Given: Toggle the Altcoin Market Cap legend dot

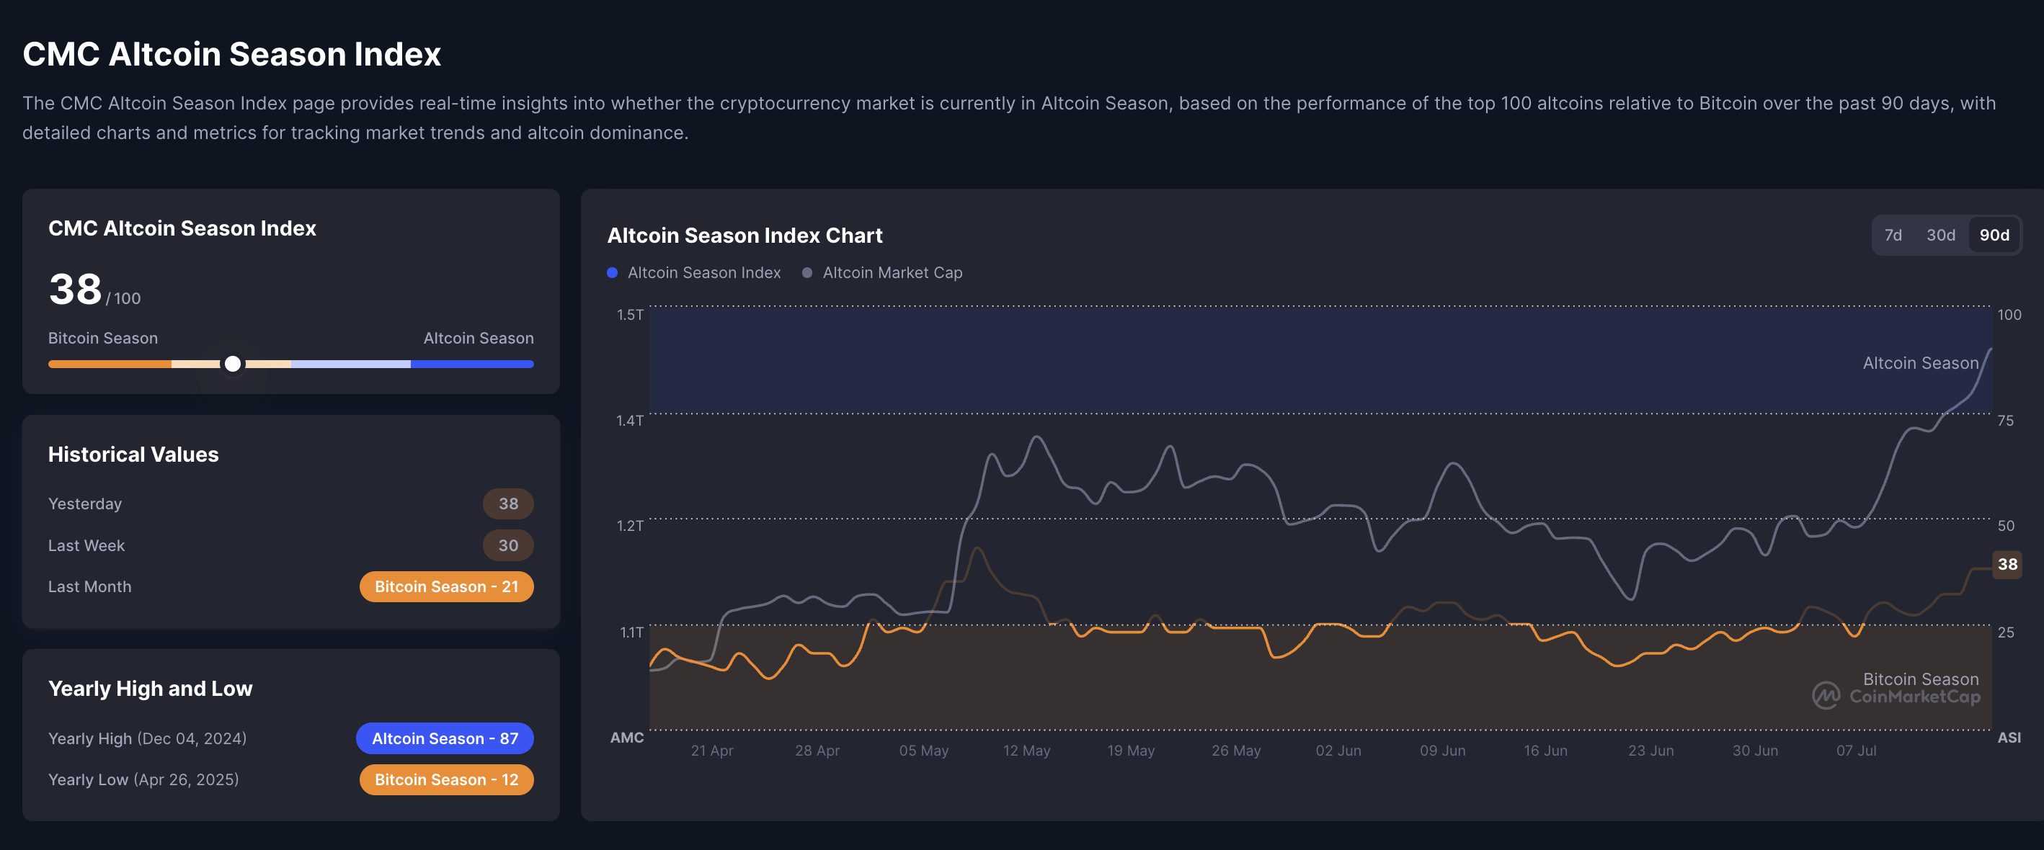Looking at the screenshot, I should 807,273.
